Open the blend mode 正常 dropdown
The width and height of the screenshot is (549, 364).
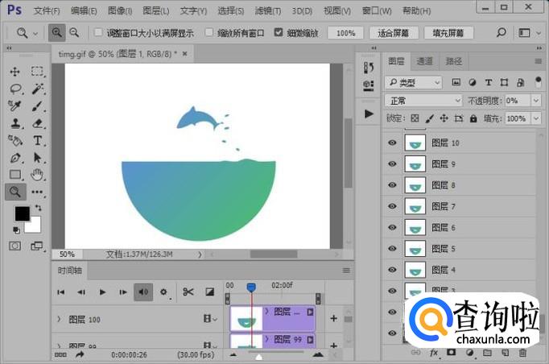click(423, 101)
